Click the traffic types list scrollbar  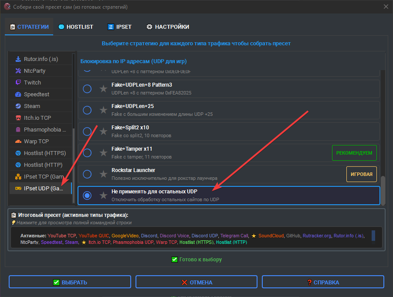pos(74,165)
